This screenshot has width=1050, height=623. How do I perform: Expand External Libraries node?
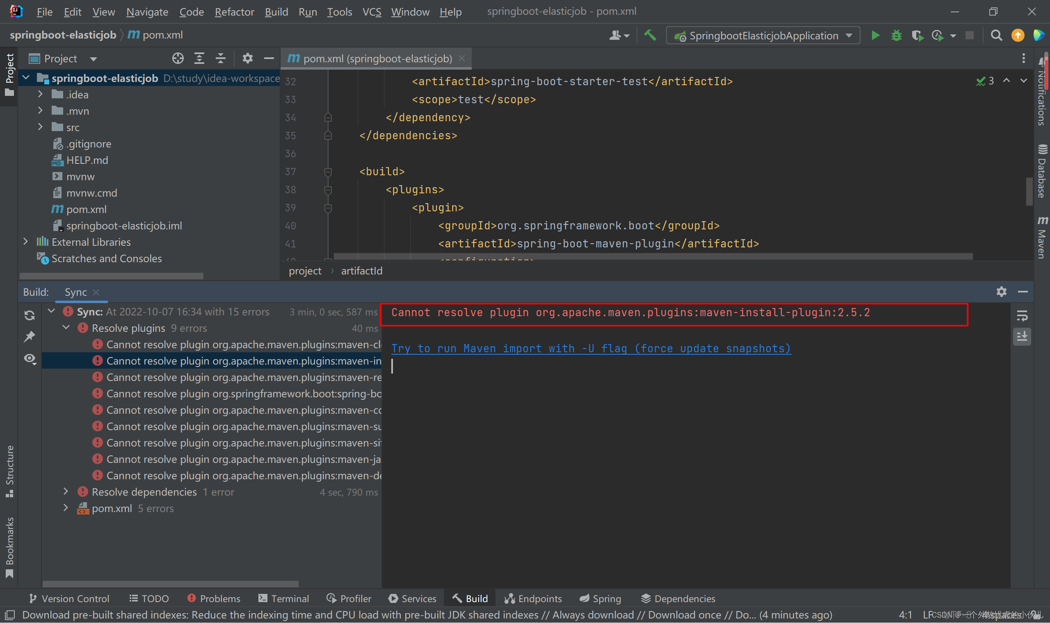coord(26,242)
